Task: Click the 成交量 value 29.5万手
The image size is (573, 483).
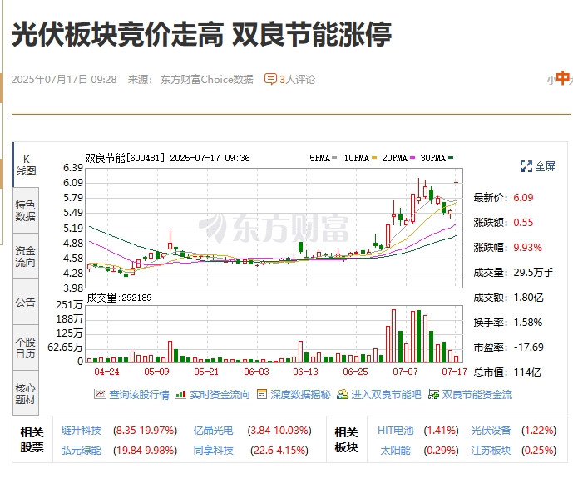Action: point(534,273)
